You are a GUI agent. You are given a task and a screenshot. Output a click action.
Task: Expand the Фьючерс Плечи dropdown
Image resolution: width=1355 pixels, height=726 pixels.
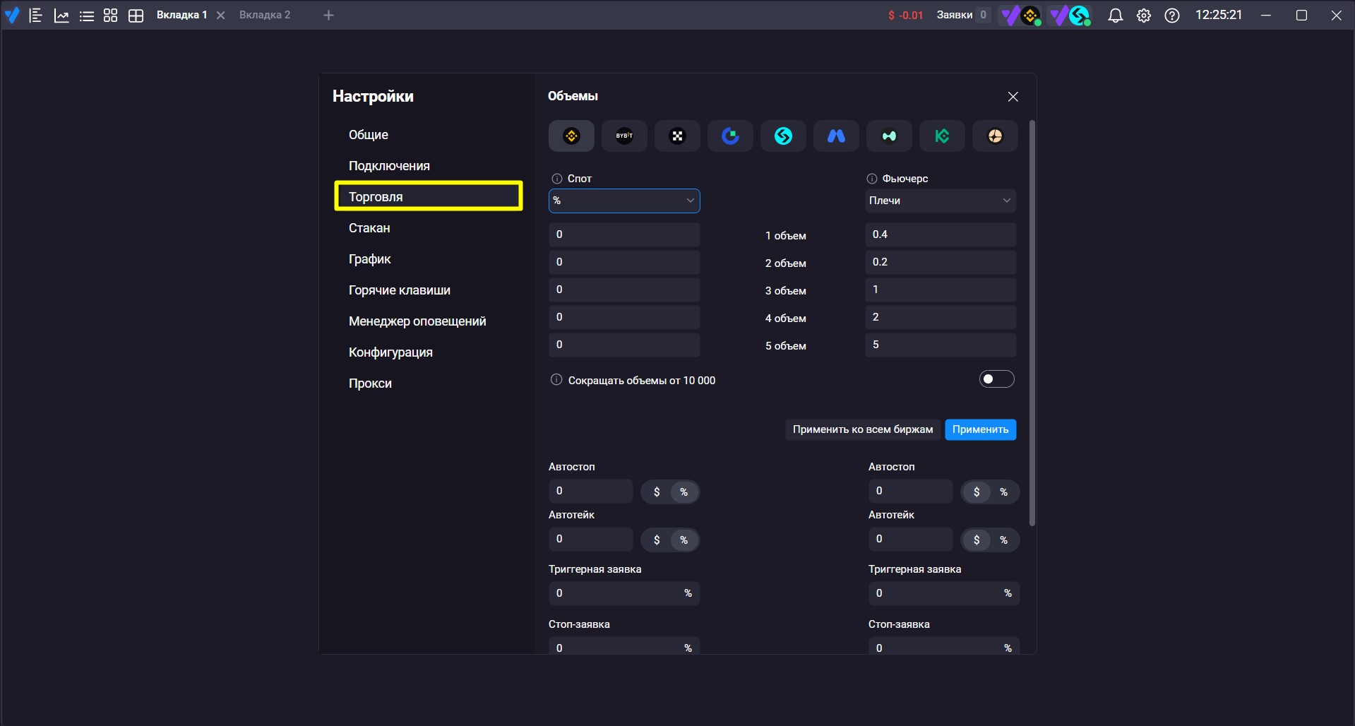tap(941, 201)
